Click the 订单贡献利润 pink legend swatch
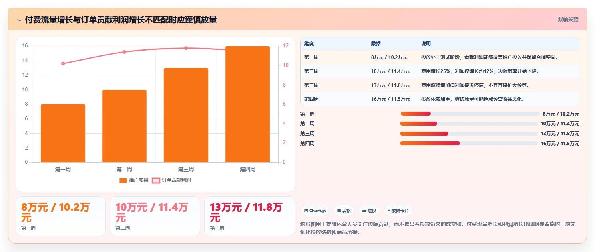The image size is (595, 252). [x=156, y=180]
